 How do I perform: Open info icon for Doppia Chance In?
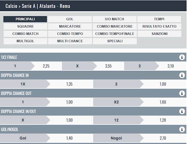point(182,75)
